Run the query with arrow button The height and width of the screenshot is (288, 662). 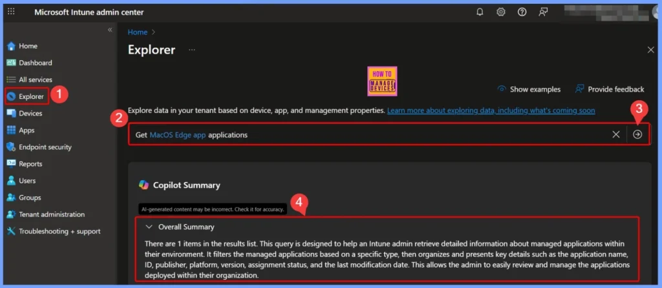pos(637,134)
